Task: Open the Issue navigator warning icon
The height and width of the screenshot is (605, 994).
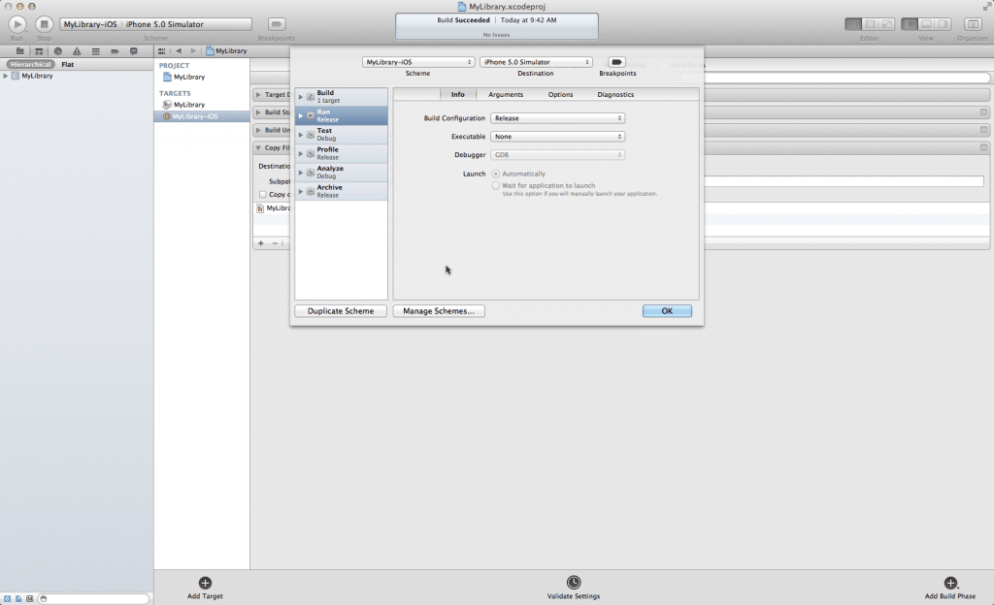Action: coord(77,51)
